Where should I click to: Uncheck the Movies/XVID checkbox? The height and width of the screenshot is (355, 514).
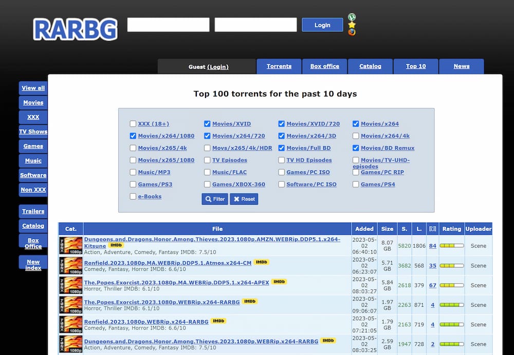click(x=207, y=124)
